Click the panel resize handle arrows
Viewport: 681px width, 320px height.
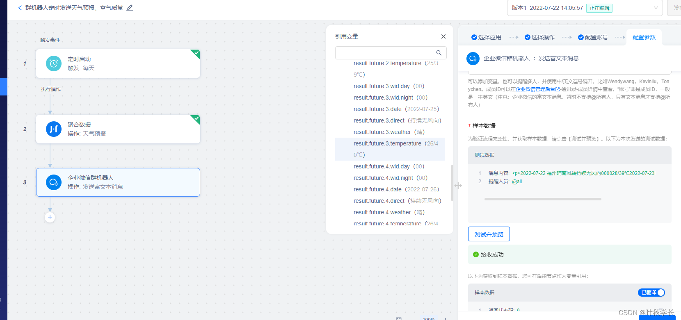[x=458, y=186]
